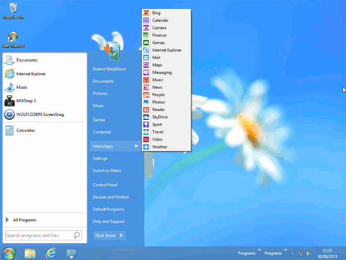This screenshot has height=260, width=346.
Task: Click the search magnifier button
Action: coord(77,235)
